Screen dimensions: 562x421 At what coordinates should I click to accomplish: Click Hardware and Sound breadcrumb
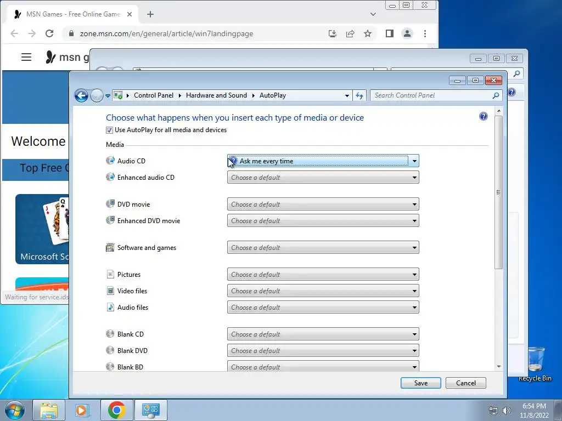216,95
